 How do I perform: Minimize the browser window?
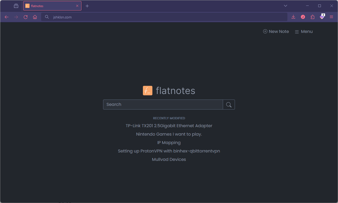pyautogui.click(x=307, y=6)
